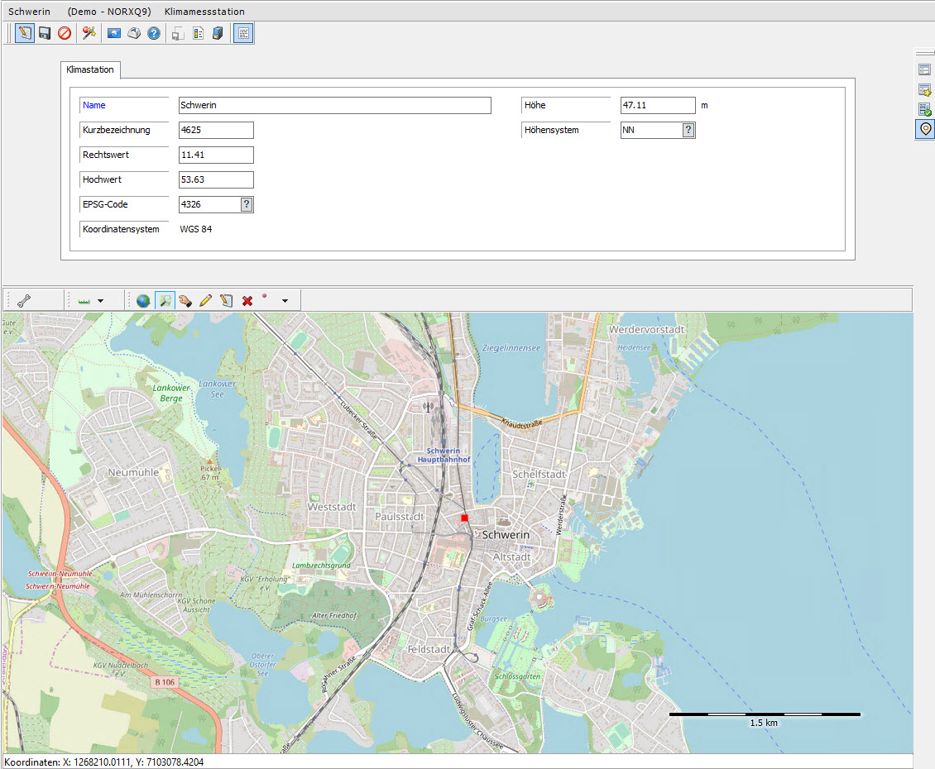
Task: Click the Ziegelinnensee label on the map
Action: [511, 348]
